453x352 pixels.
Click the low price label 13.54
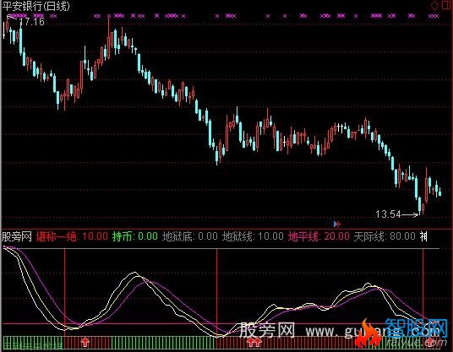pyautogui.click(x=388, y=214)
